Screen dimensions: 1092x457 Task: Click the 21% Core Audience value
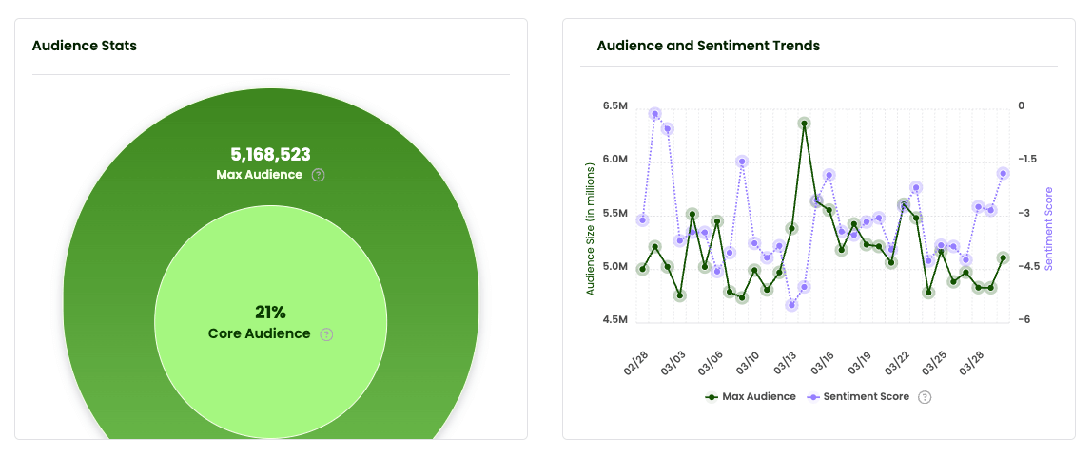click(270, 313)
